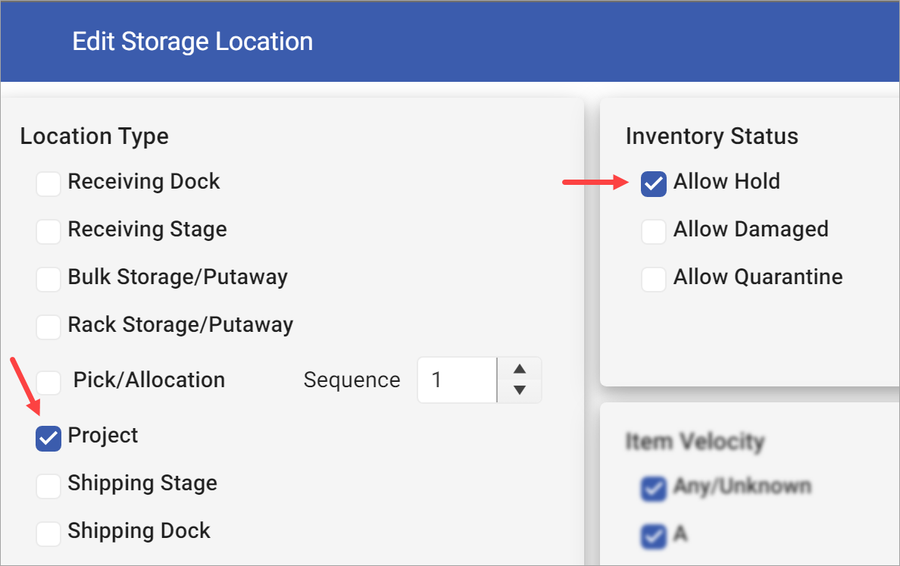
Task: Uncheck Any/Unknown under Item Velocity
Action: (x=653, y=489)
